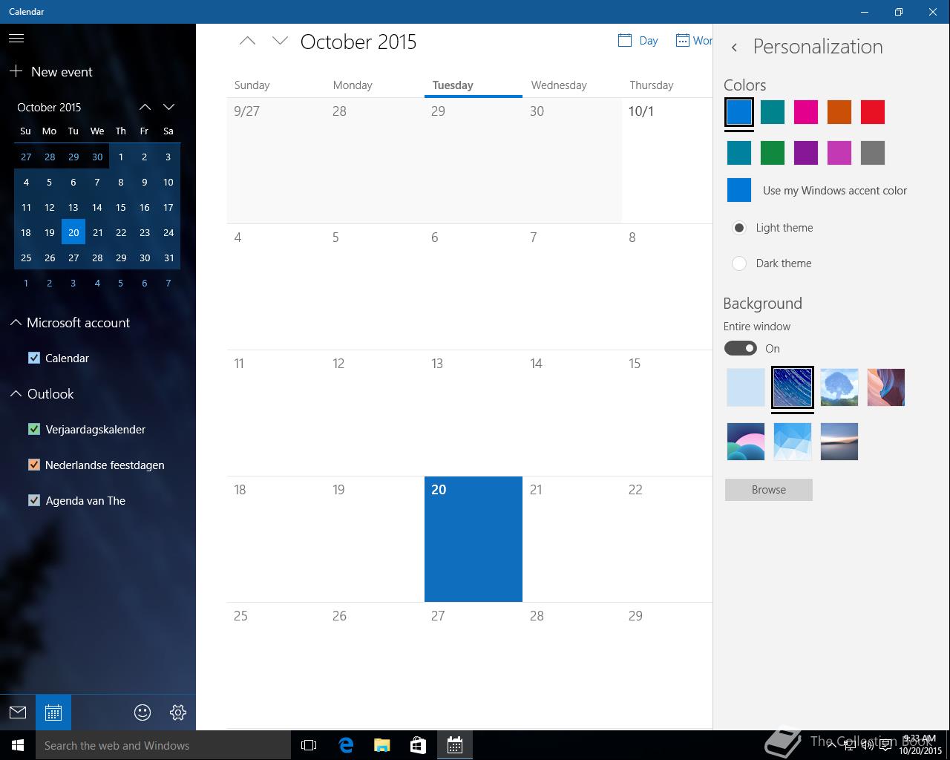
Task: Go to previous month in main view
Action: tap(247, 41)
